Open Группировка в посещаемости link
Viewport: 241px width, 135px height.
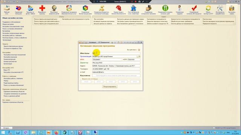157,19
